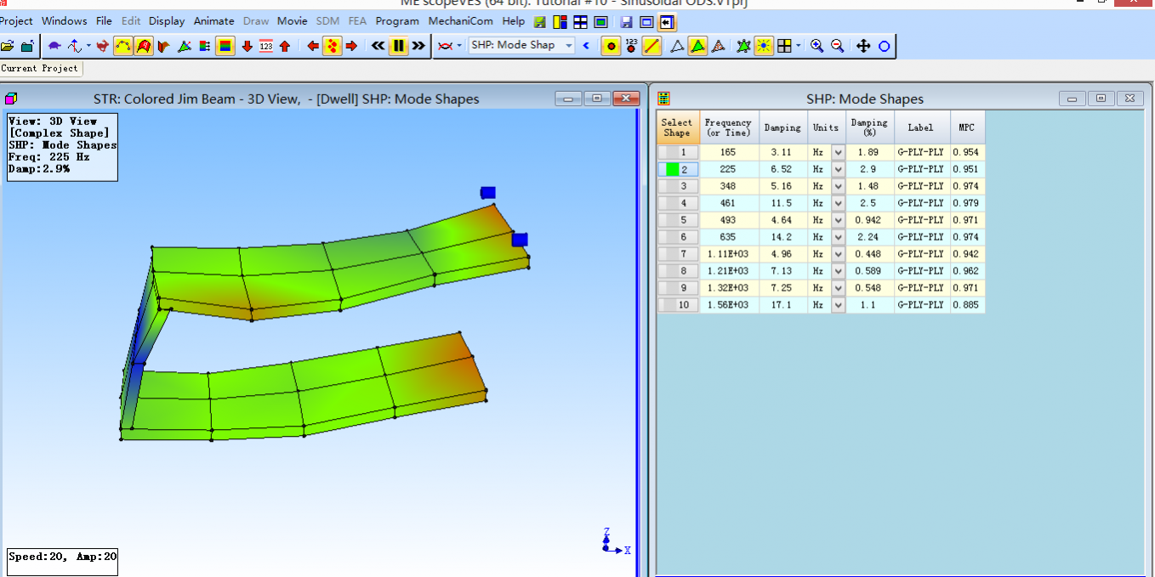Click the frequency cell showing 461
Image resolution: width=1155 pixels, height=577 pixels.
(x=728, y=203)
